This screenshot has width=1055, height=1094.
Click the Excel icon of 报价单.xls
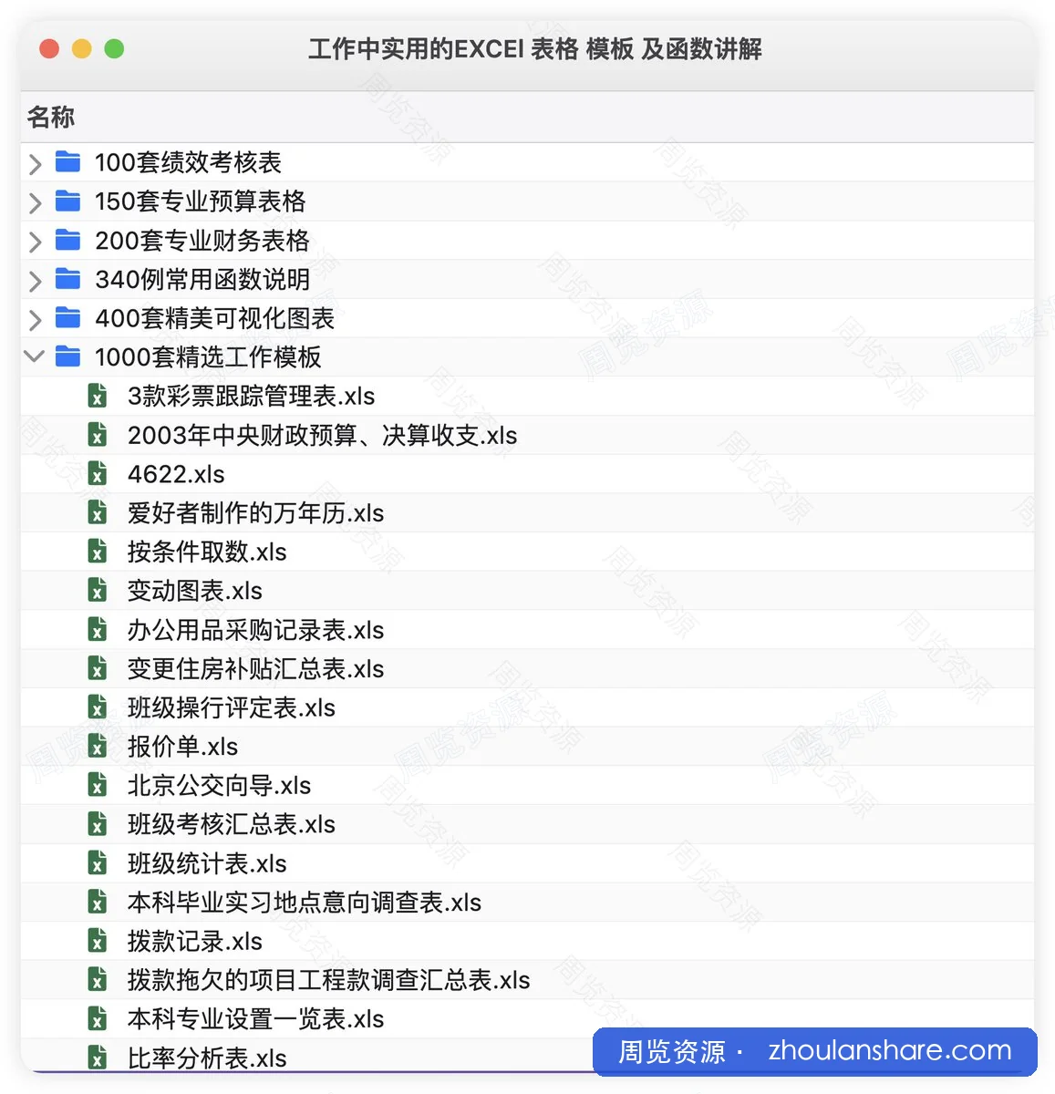click(x=97, y=746)
